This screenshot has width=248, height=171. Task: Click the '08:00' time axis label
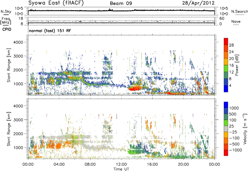point(90,165)
